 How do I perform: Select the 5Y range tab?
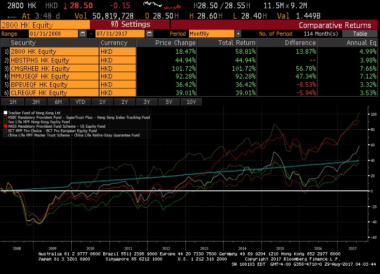pyautogui.click(x=169, y=102)
